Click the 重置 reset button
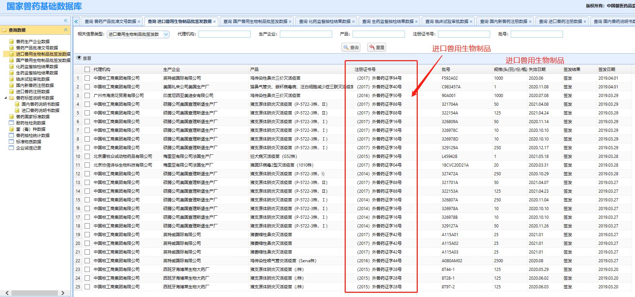The height and width of the screenshot is (297, 635). pyautogui.click(x=377, y=47)
